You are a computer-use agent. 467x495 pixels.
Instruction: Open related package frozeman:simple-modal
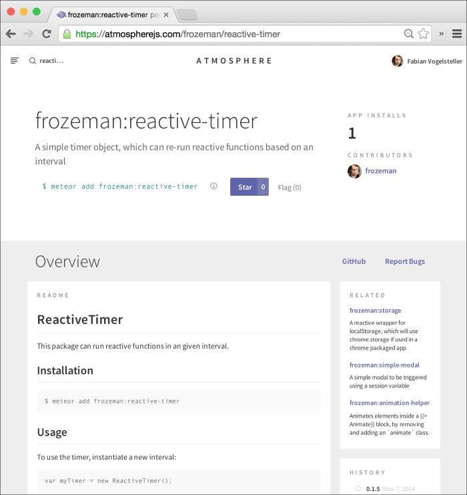[384, 365]
